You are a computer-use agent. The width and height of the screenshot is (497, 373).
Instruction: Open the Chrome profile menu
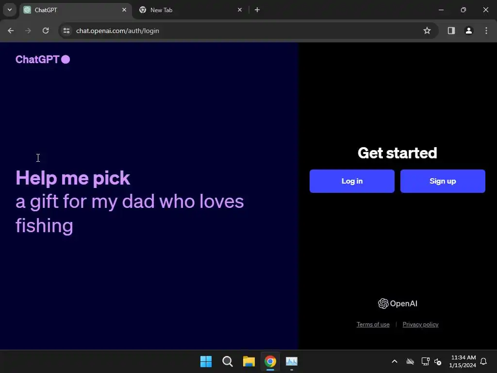(468, 31)
